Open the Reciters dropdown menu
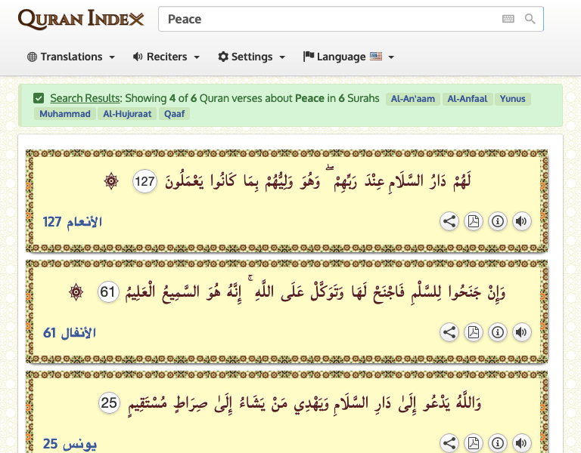The image size is (581, 453). coord(166,57)
